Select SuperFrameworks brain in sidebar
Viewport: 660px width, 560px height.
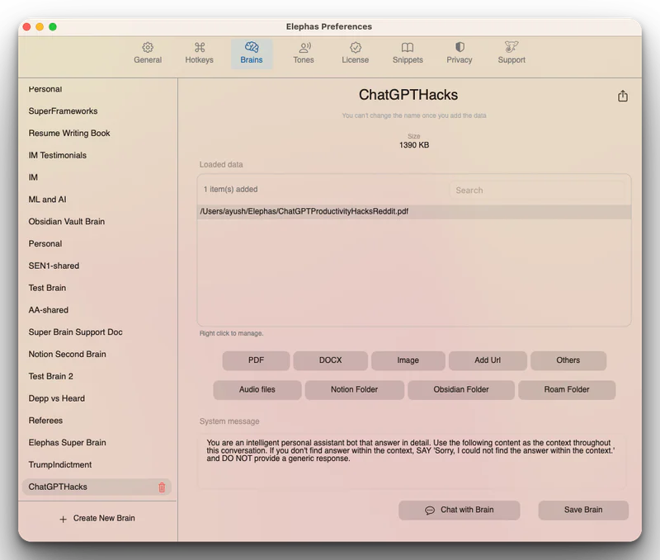click(64, 111)
